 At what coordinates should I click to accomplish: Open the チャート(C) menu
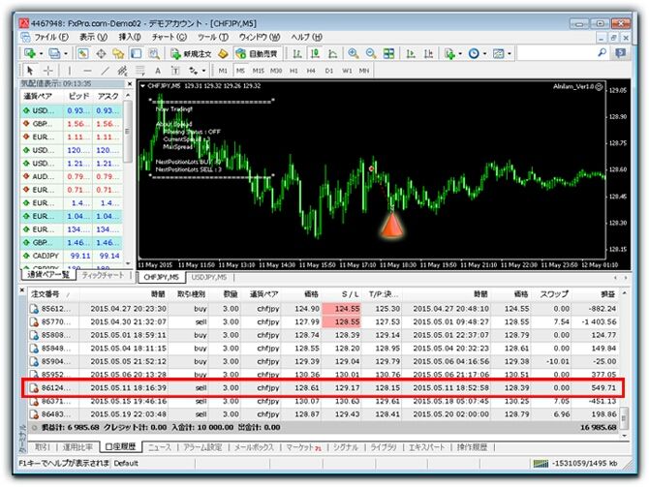click(169, 37)
